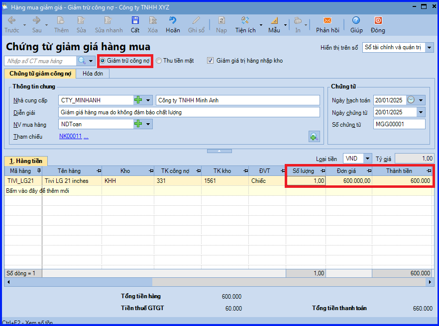Open the Loại tiền VND dropdown
This screenshot has width=439, height=326.
367,159
